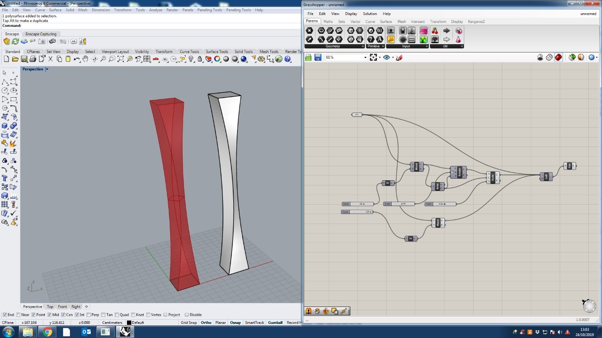Image resolution: width=602 pixels, height=338 pixels.
Task: Toggle Gumball in the status bar
Action: click(x=275, y=323)
